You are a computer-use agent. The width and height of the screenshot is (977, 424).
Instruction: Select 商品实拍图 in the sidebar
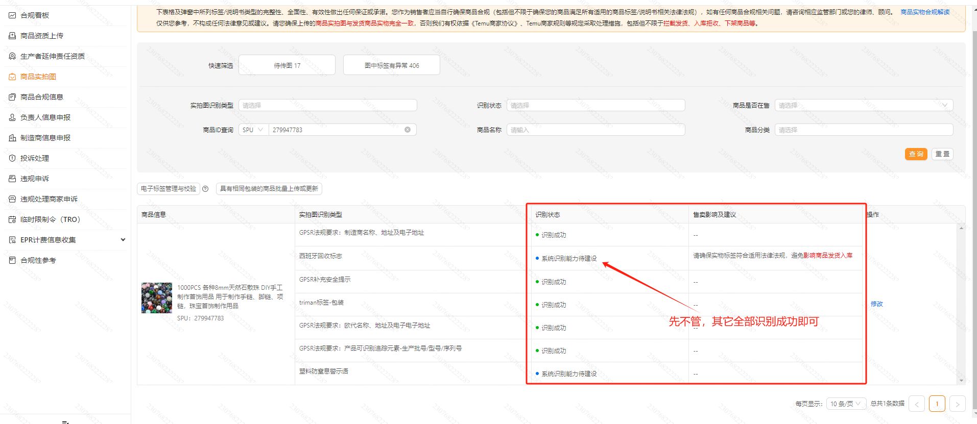[38, 77]
